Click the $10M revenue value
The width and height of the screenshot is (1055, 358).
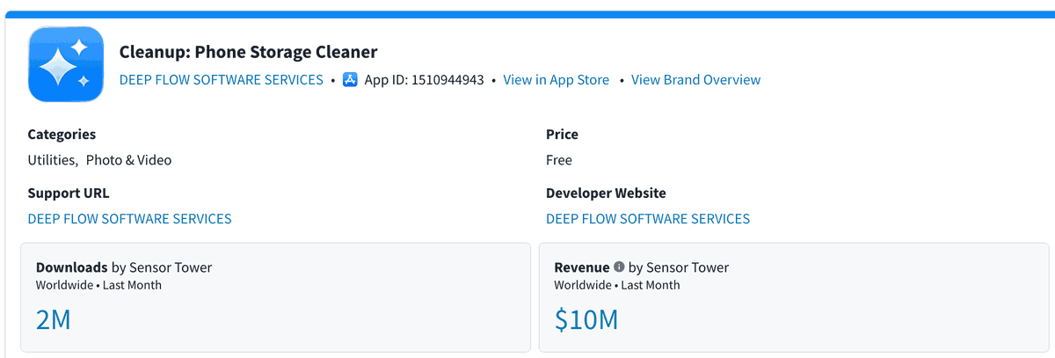point(586,319)
